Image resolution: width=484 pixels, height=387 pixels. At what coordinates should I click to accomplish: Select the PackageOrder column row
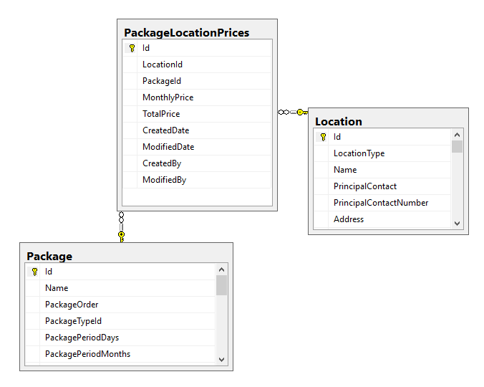pyautogui.click(x=120, y=305)
